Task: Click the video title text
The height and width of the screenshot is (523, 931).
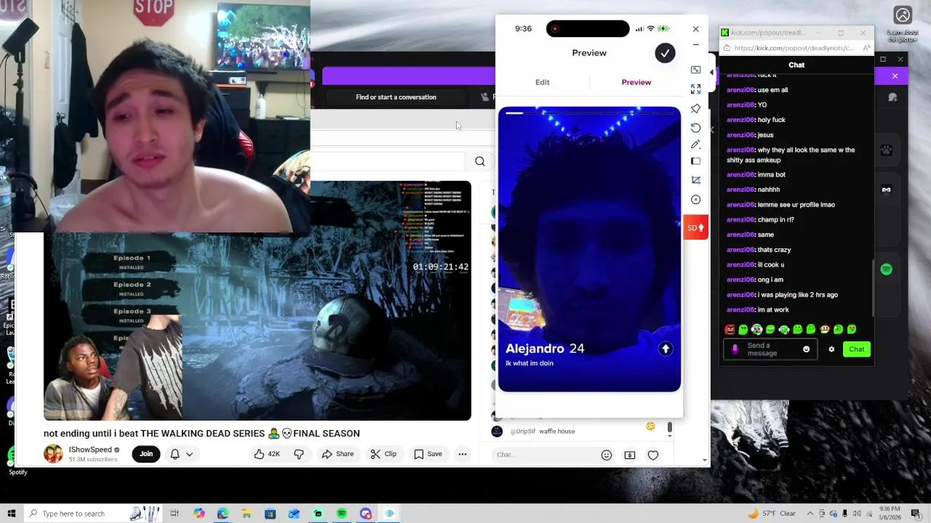Action: [x=201, y=434]
